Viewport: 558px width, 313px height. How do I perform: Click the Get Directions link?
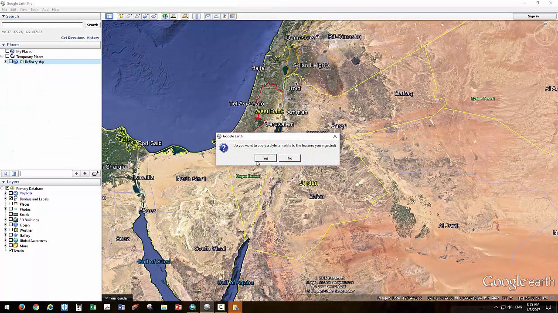[x=73, y=38]
